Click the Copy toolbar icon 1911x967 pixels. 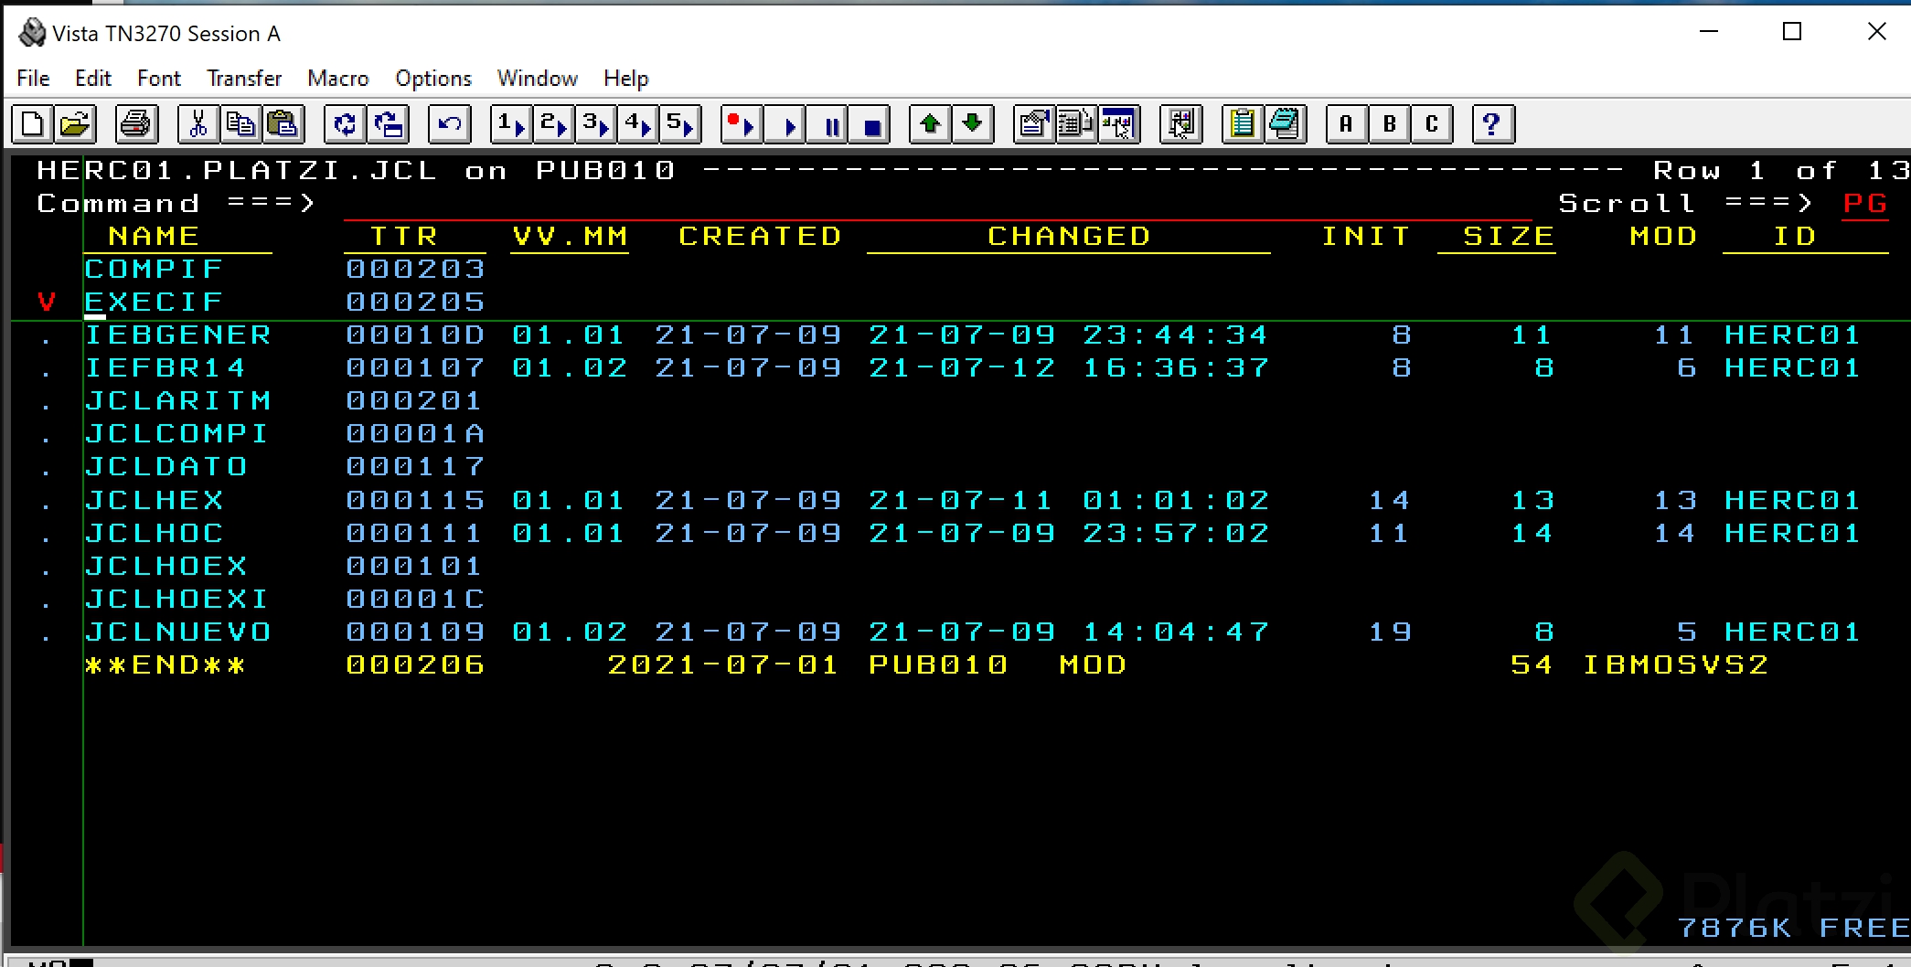point(241,124)
